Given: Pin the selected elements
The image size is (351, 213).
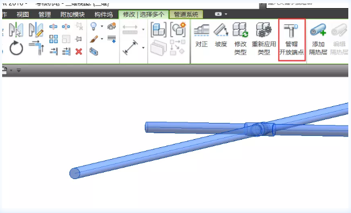Looking at the screenshot, I should [x=79, y=39].
